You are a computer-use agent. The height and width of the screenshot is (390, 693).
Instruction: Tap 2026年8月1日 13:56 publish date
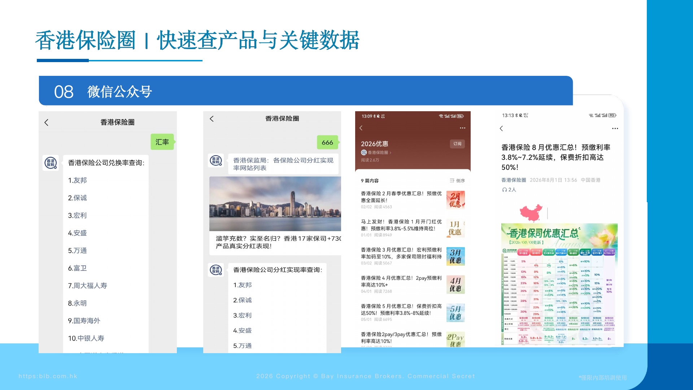click(553, 180)
